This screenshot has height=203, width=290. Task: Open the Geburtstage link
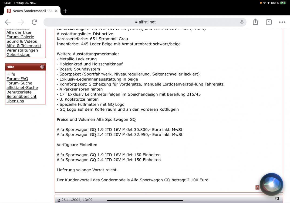coord(18,55)
